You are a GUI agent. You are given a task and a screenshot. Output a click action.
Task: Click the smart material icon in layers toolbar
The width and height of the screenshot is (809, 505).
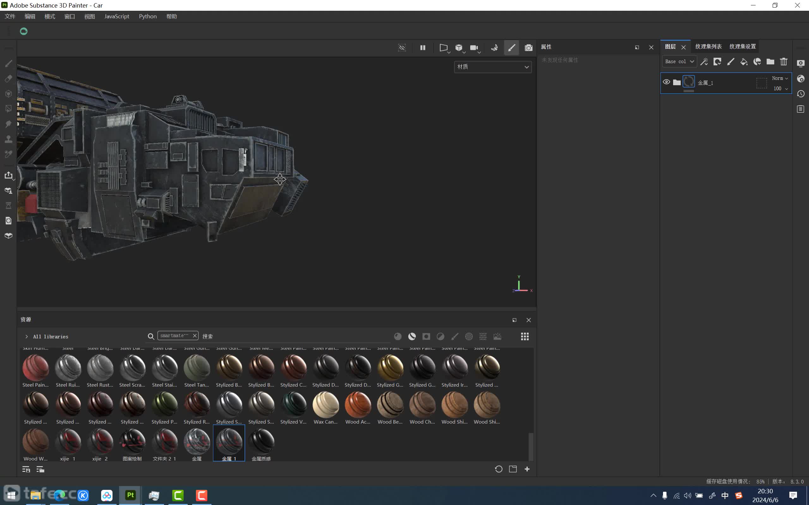pyautogui.click(x=757, y=62)
